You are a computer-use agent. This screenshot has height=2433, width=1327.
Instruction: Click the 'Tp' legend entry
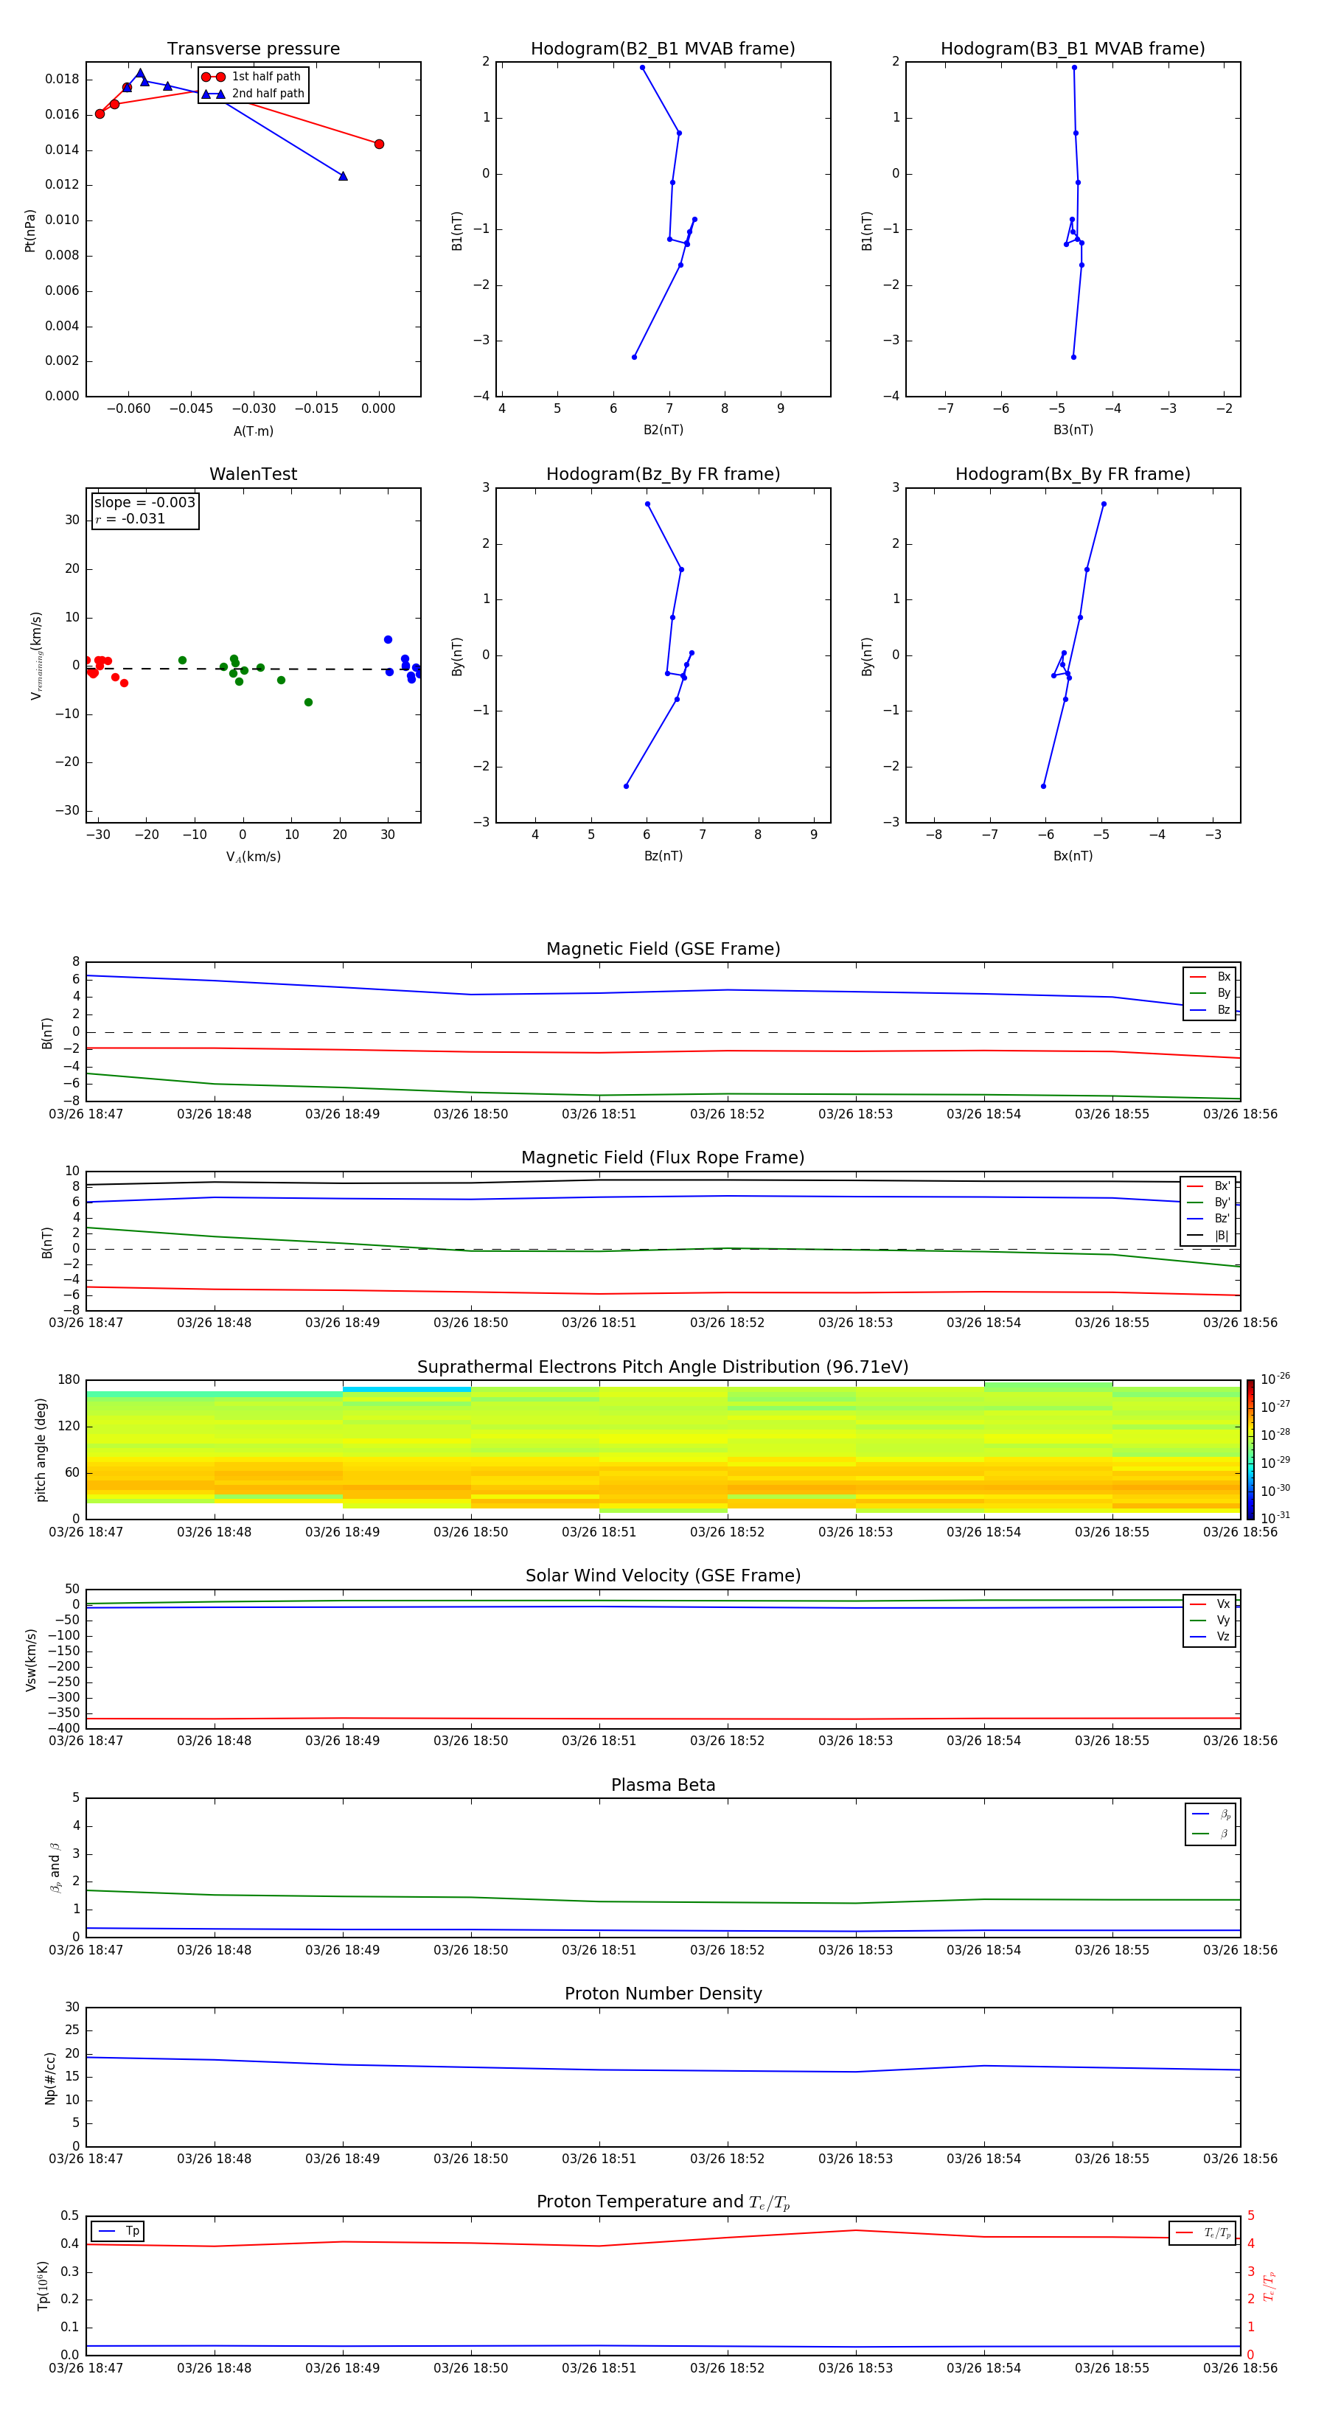tap(118, 2231)
